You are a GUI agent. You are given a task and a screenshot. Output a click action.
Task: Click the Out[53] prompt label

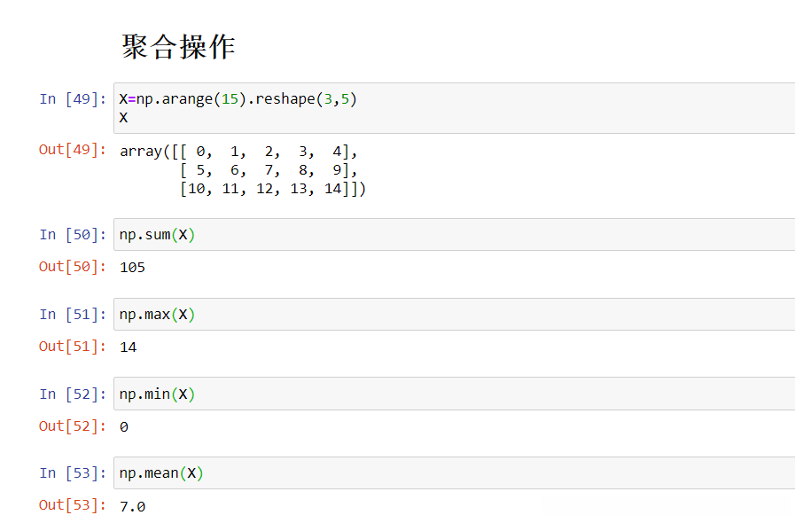coord(73,505)
